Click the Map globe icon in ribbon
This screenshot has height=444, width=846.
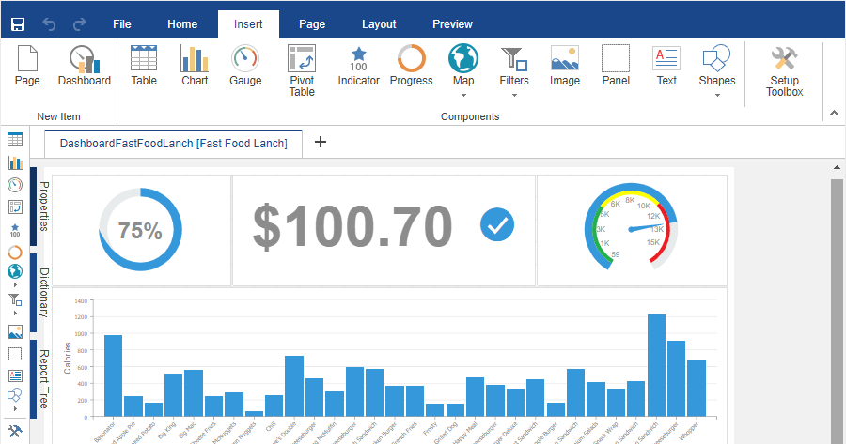pyautogui.click(x=462, y=58)
